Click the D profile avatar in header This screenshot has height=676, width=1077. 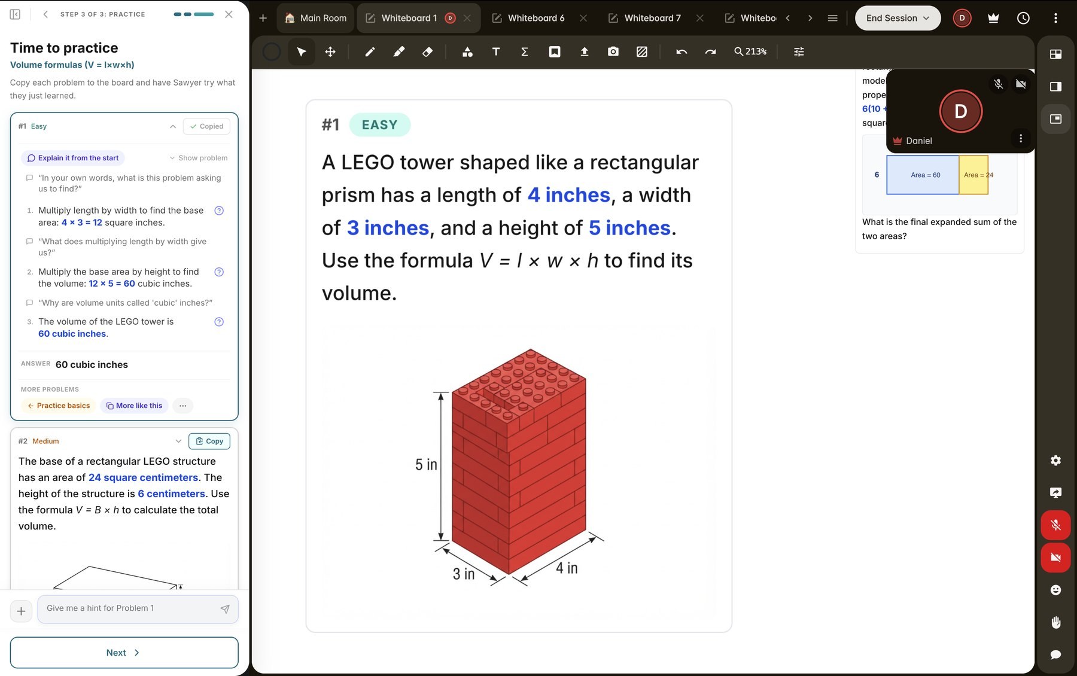tap(962, 18)
